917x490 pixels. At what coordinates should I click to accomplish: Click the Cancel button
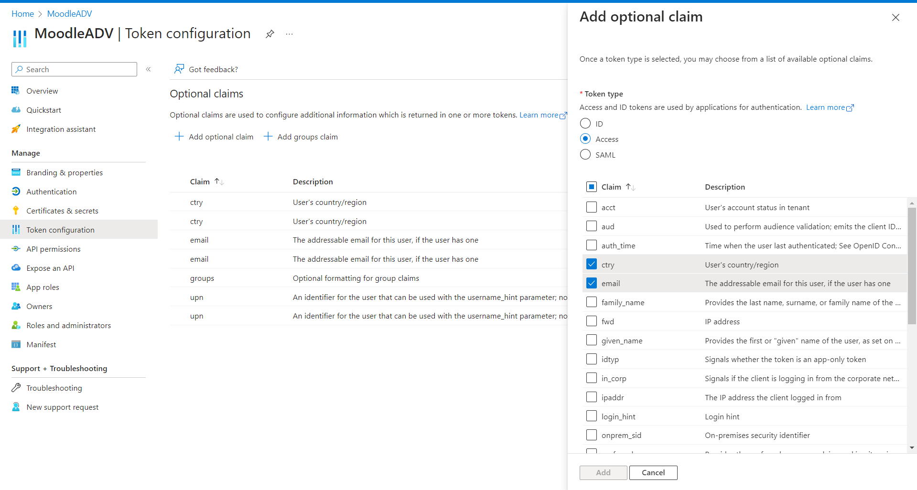(x=653, y=472)
